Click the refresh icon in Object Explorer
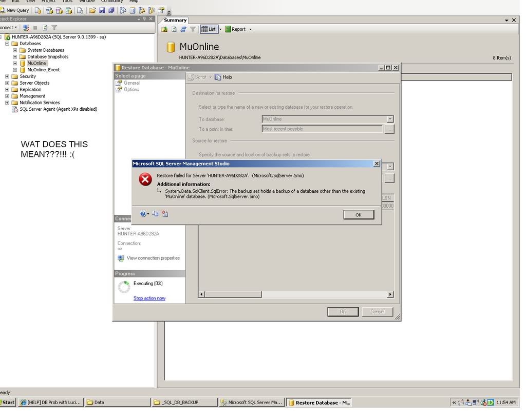 [45, 28]
